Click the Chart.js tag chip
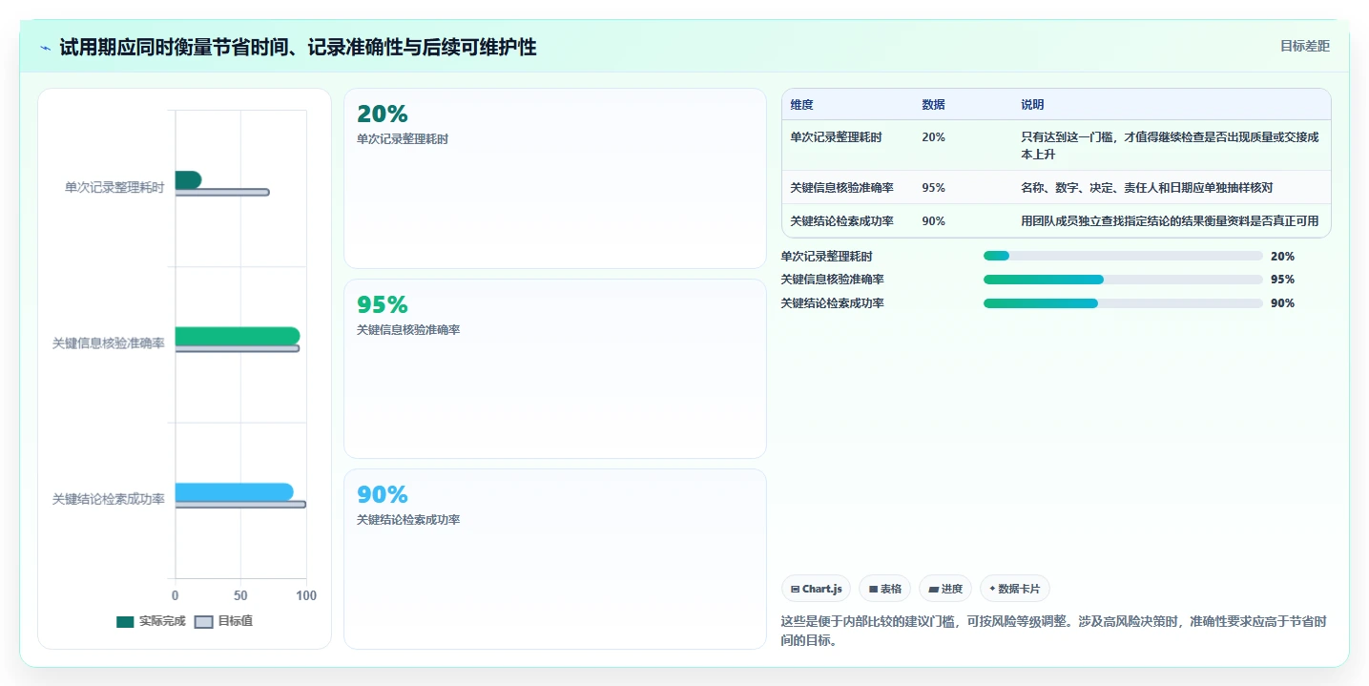Viewport: 1369px width, 686px height. [816, 589]
